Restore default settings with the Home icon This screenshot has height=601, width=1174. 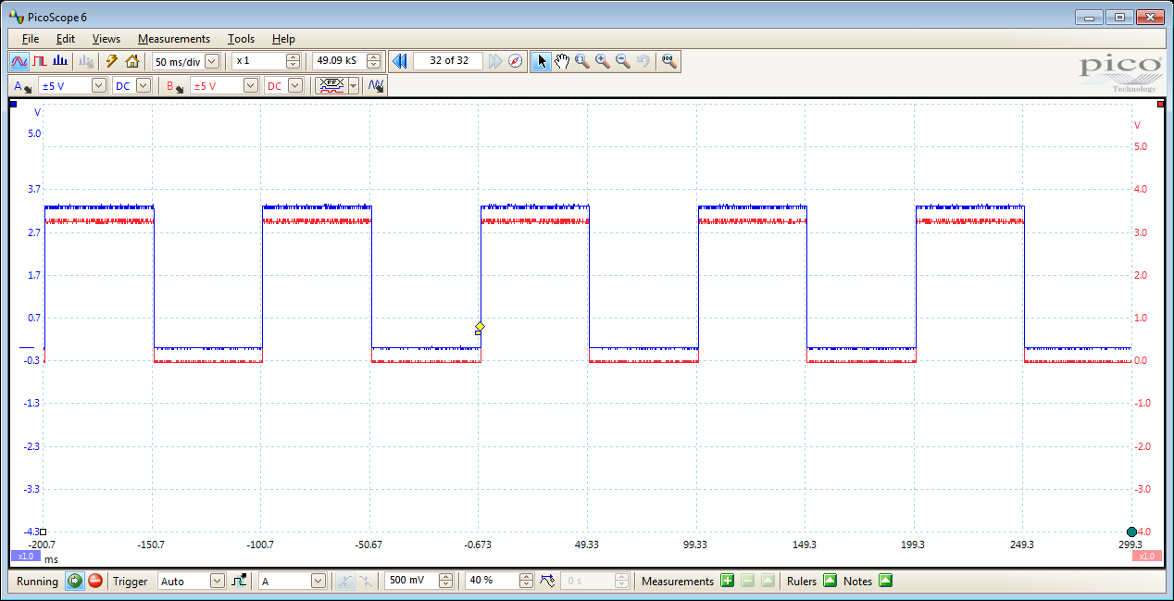(131, 60)
